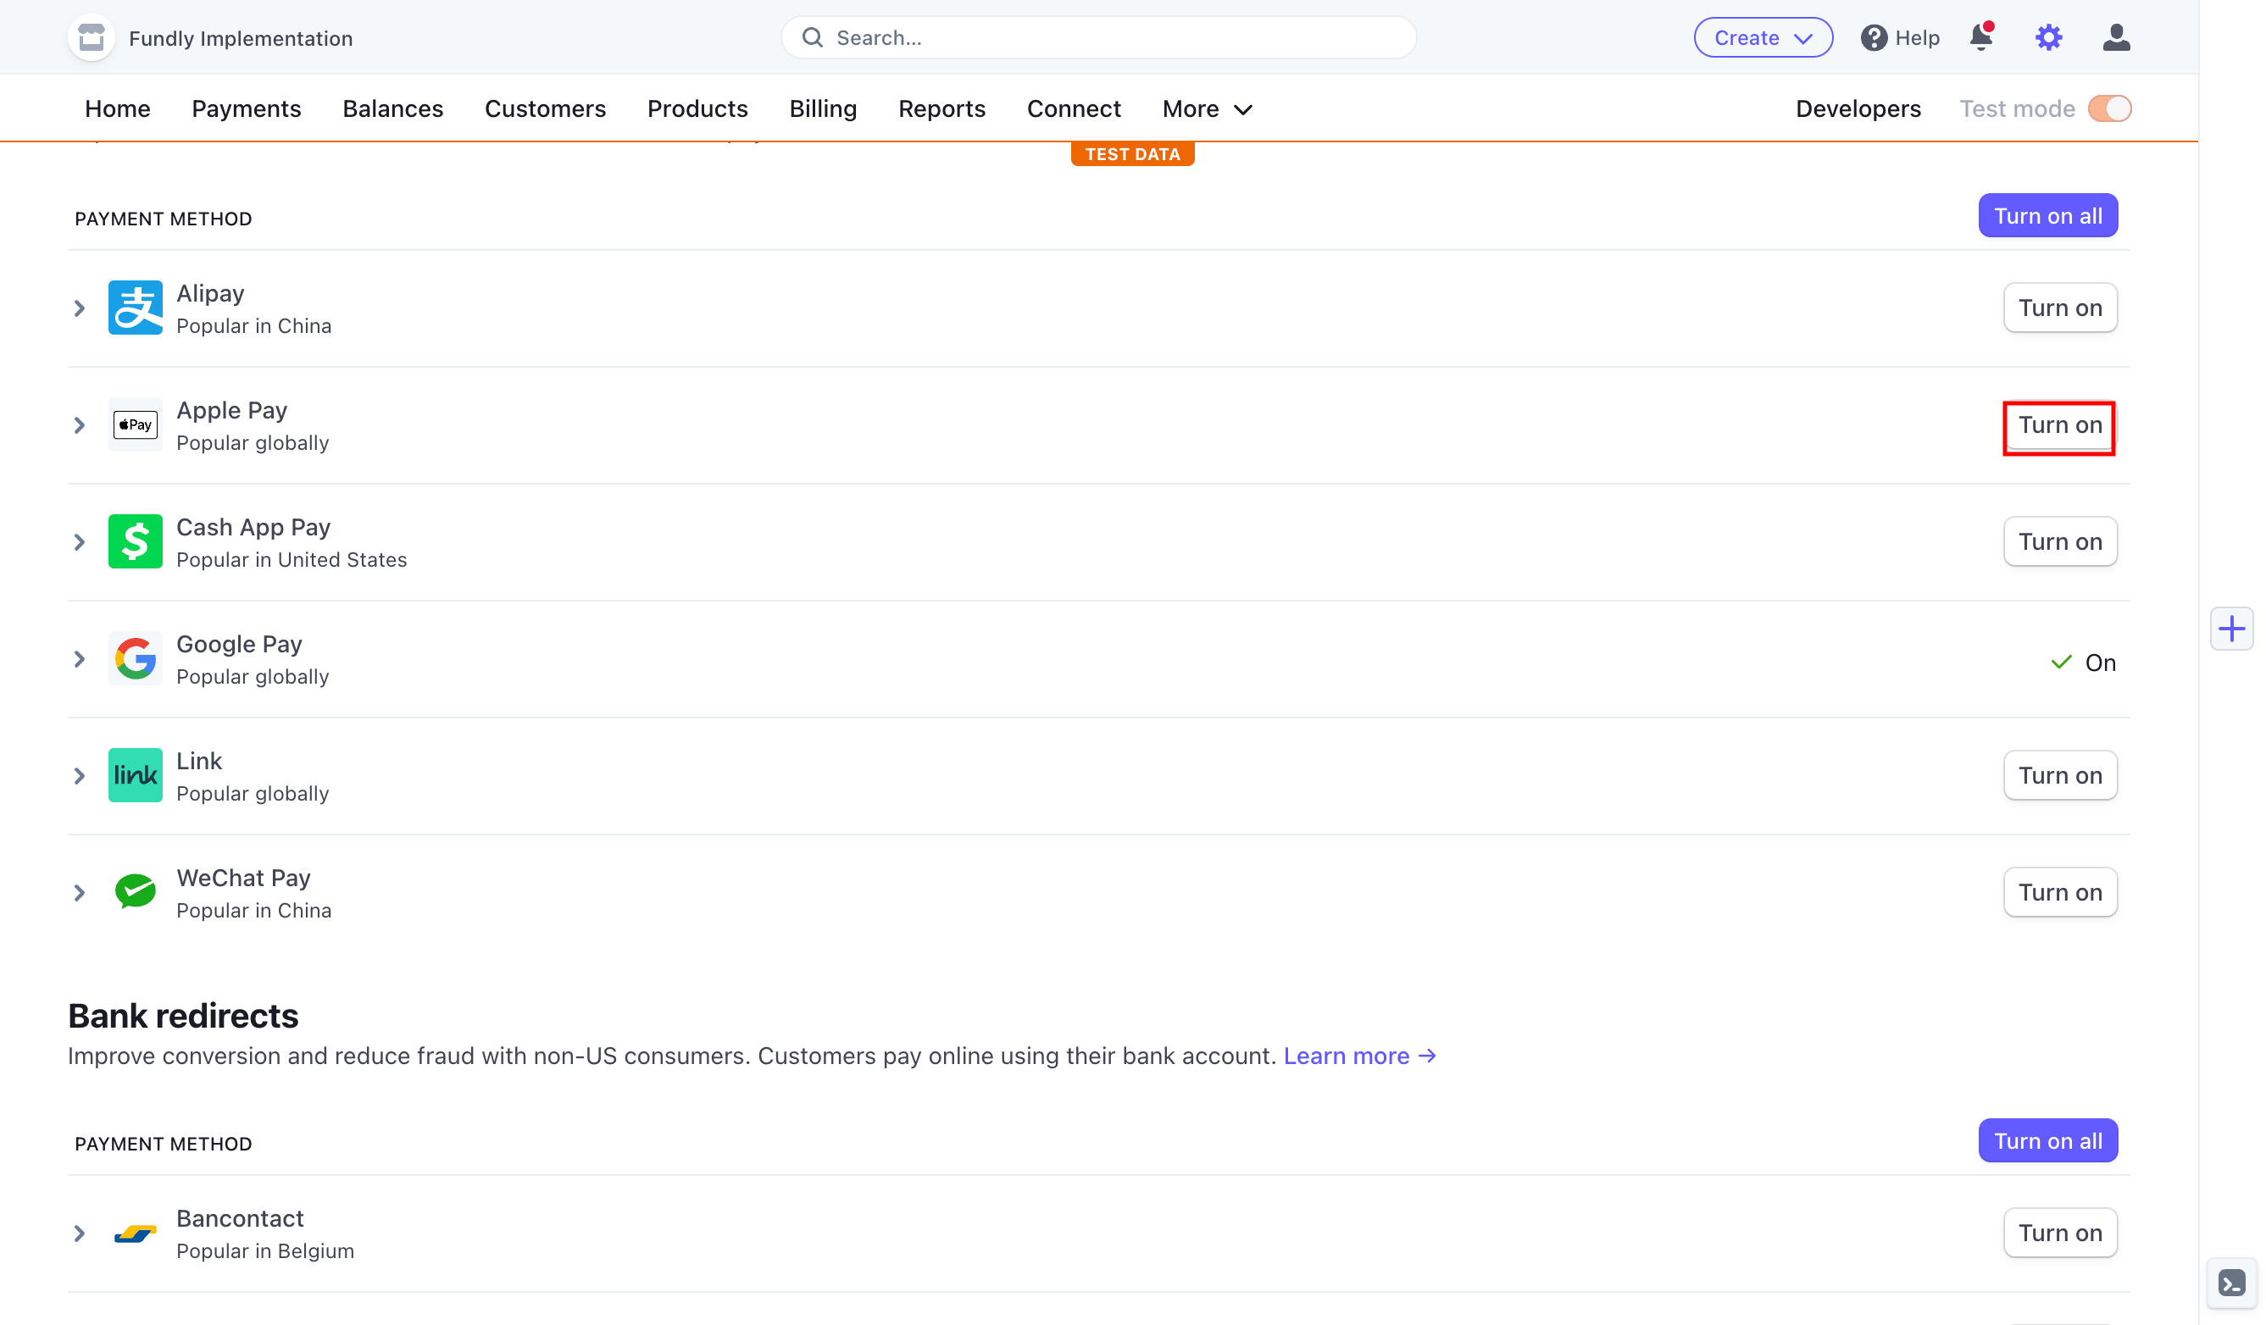Screen dimensions: 2266x1325
Task: Click the Apple Pay logo icon
Action: 135,424
